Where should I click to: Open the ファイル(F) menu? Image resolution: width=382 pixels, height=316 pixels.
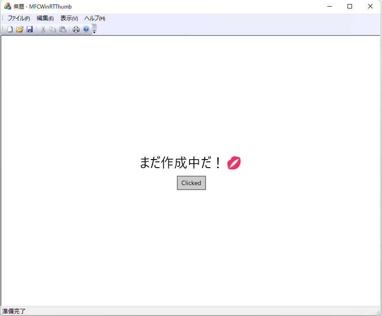(x=19, y=18)
